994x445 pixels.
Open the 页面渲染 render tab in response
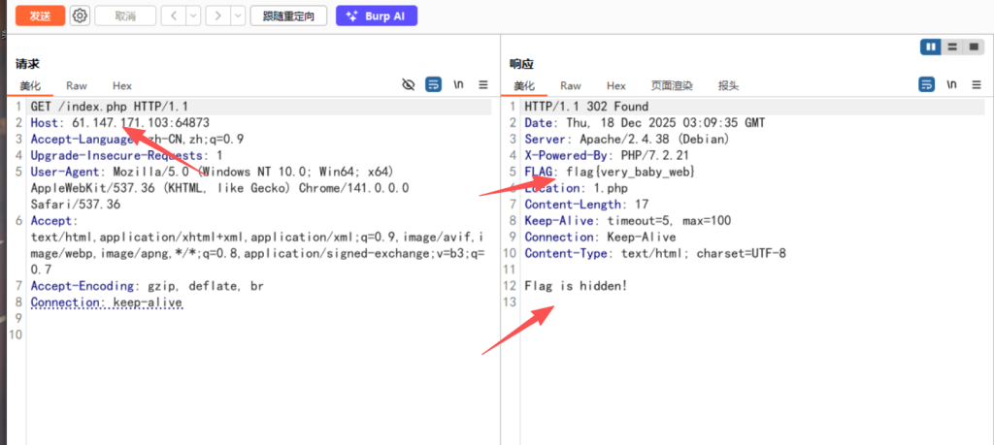672,86
